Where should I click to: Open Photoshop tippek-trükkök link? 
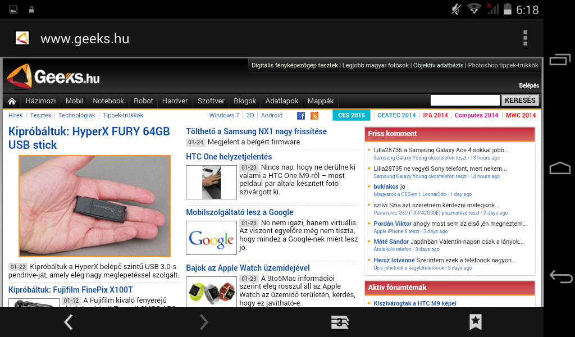pyautogui.click(x=503, y=65)
